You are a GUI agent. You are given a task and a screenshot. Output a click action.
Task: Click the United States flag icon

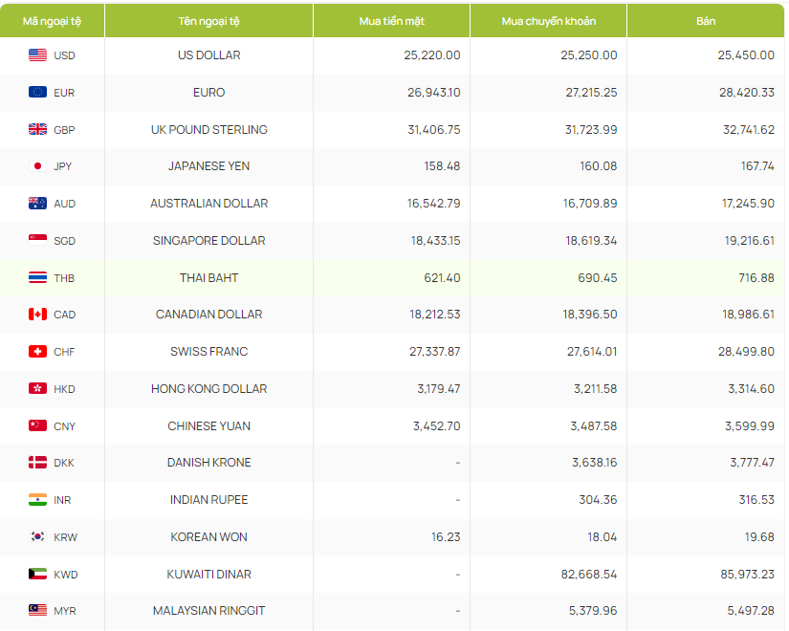[x=37, y=55]
